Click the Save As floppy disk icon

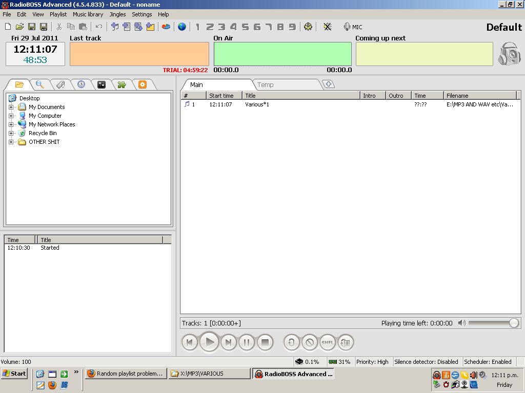point(44,27)
